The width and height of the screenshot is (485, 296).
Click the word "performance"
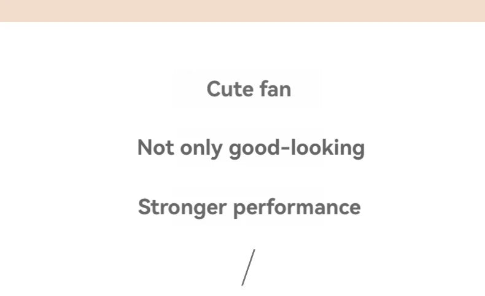point(297,208)
